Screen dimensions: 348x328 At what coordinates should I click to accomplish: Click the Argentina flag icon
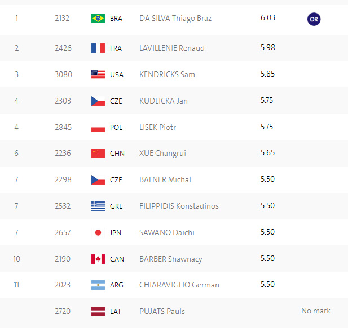coord(98,285)
